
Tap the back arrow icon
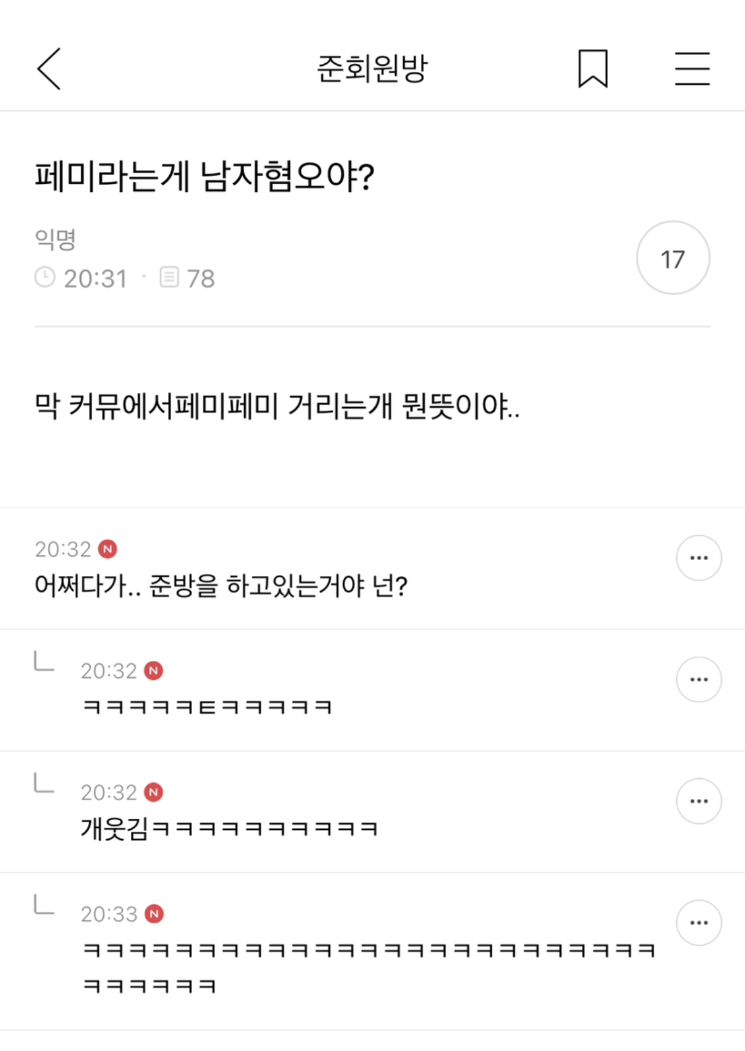(x=49, y=69)
